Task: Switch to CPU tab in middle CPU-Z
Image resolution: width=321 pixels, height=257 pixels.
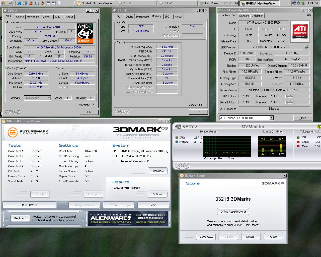Action: (117, 17)
